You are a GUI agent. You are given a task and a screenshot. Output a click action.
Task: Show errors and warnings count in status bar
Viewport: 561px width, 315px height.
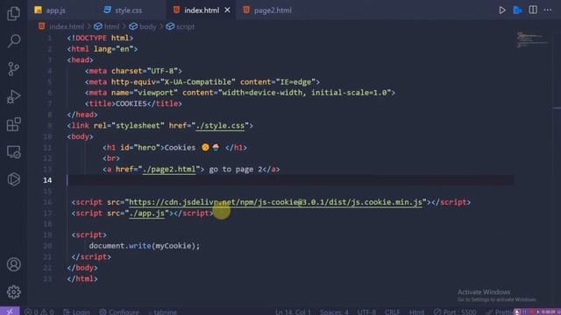point(39,311)
